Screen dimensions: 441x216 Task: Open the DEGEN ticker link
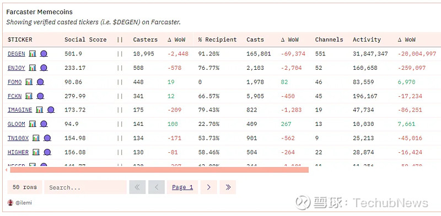(17, 53)
